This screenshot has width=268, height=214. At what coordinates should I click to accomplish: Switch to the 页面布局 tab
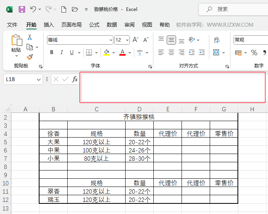(x=72, y=25)
